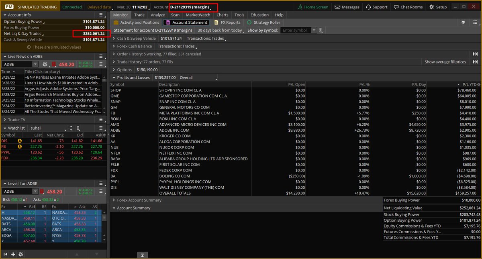482x259 pixels.
Task: Open the Setup menu
Action: tap(438, 7)
